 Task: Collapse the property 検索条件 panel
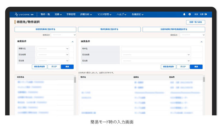click(x=201, y=42)
